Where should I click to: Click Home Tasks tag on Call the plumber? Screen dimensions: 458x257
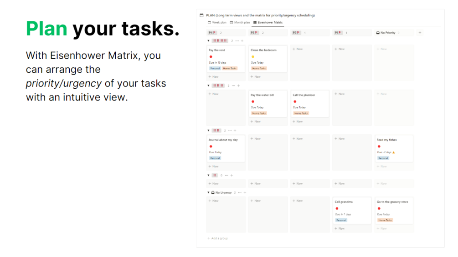[301, 113]
